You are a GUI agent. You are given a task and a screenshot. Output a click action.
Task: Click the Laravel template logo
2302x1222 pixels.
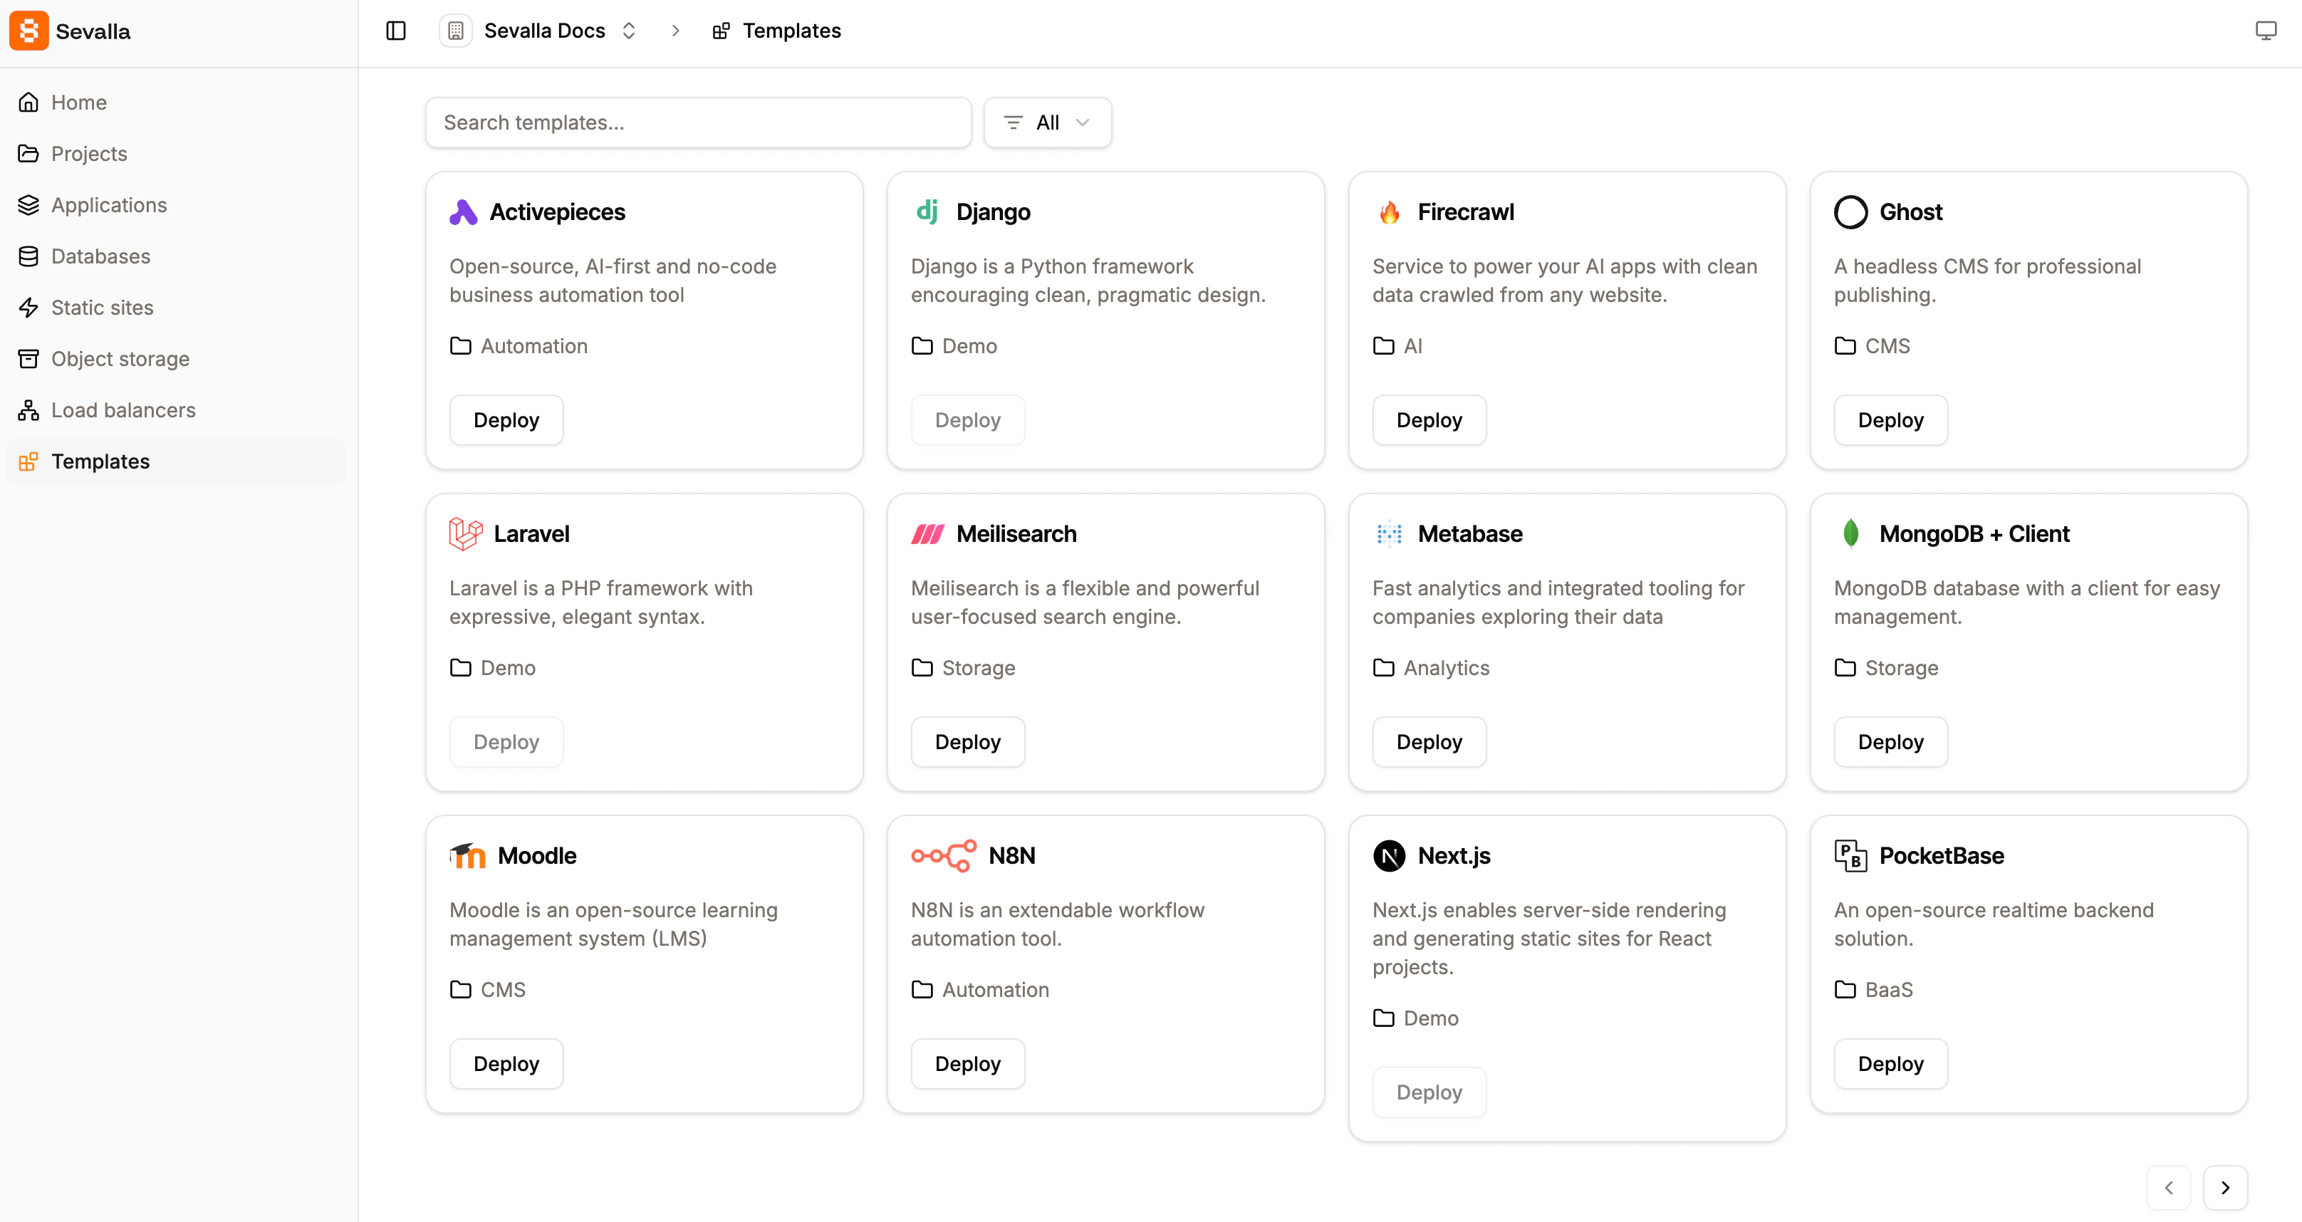point(464,534)
